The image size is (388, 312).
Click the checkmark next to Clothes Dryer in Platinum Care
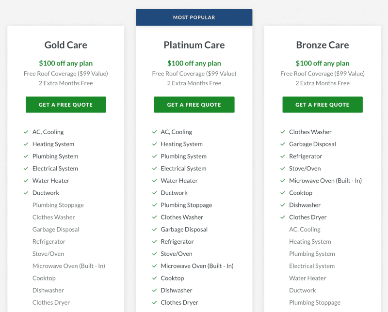pyautogui.click(x=154, y=302)
